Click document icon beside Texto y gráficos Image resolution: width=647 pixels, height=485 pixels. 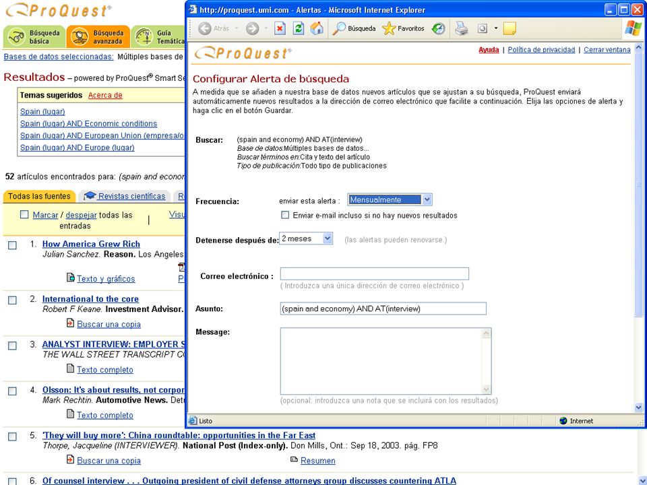click(71, 278)
